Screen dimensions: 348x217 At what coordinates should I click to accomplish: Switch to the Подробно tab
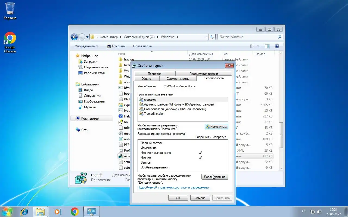pos(155,74)
